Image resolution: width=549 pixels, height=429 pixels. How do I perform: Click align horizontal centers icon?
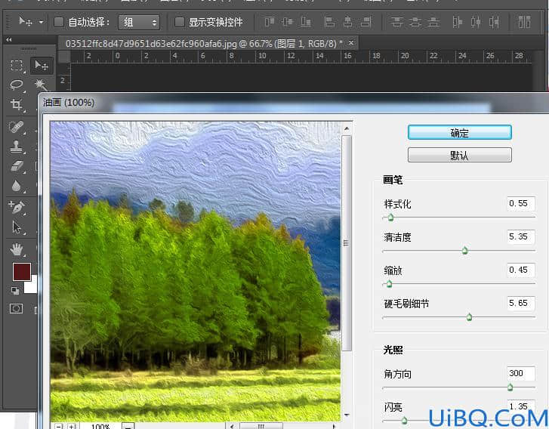coord(347,22)
